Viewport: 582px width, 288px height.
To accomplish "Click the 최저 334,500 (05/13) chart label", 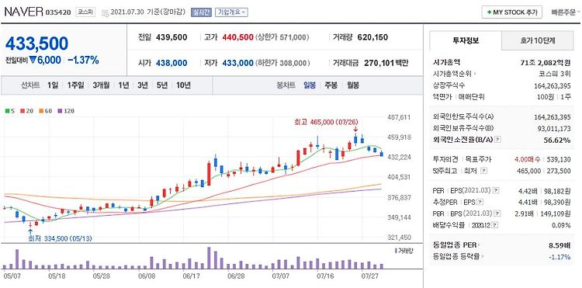I will point(60,238).
